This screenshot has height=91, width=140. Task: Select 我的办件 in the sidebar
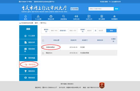pos(28,42)
